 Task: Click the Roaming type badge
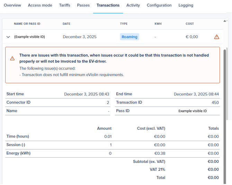pyautogui.click(x=130, y=37)
